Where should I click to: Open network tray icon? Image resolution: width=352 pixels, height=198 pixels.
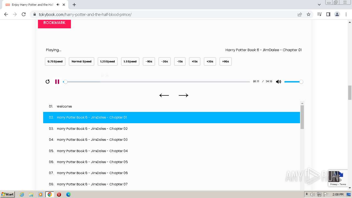(x=319, y=194)
